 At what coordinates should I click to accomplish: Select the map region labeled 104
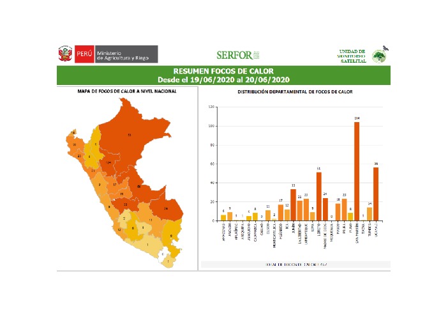109,164
